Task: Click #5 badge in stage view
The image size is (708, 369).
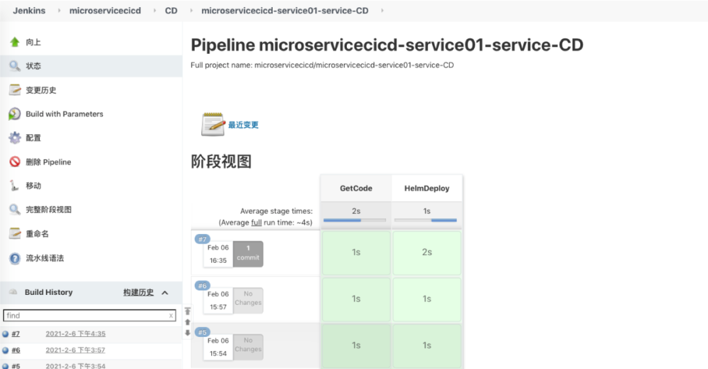Action: click(x=203, y=332)
